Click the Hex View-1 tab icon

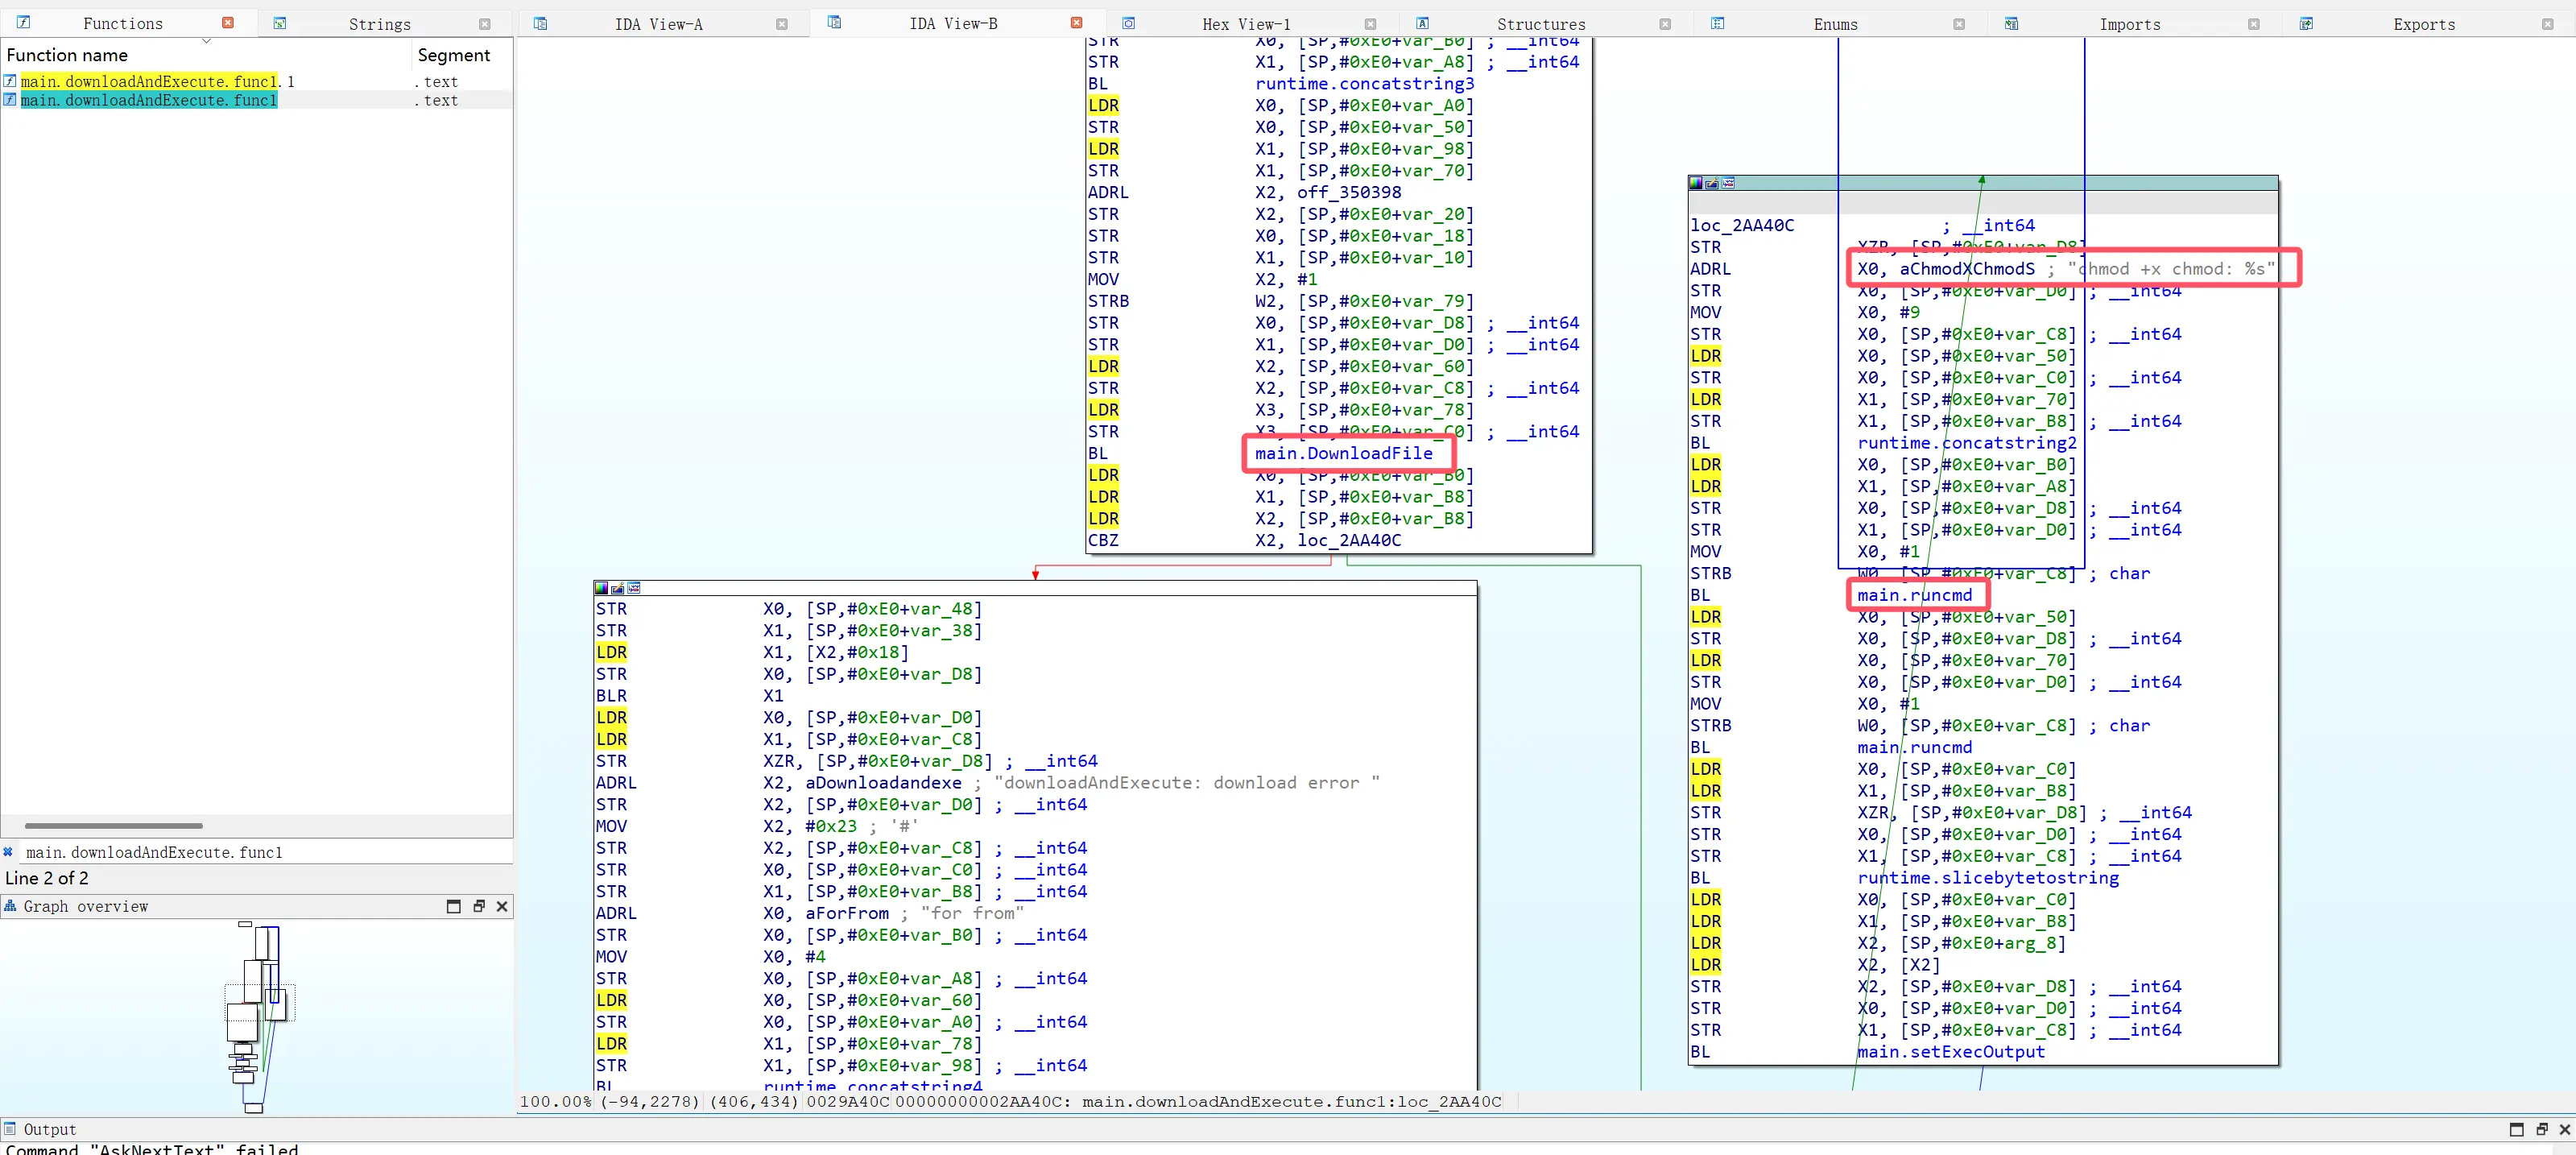tap(1128, 23)
